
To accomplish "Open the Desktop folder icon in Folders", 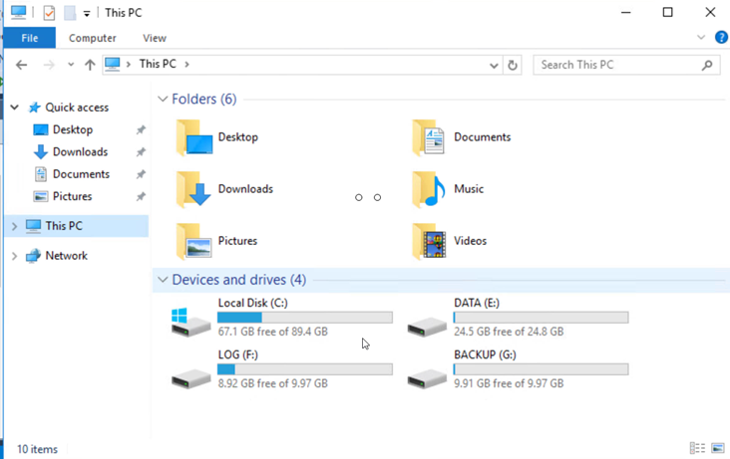I will click(194, 137).
